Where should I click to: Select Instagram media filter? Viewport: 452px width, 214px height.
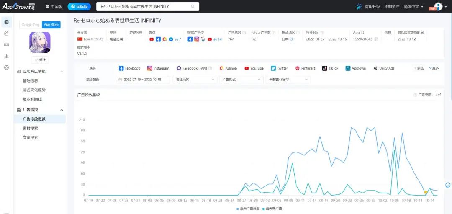(x=158, y=68)
